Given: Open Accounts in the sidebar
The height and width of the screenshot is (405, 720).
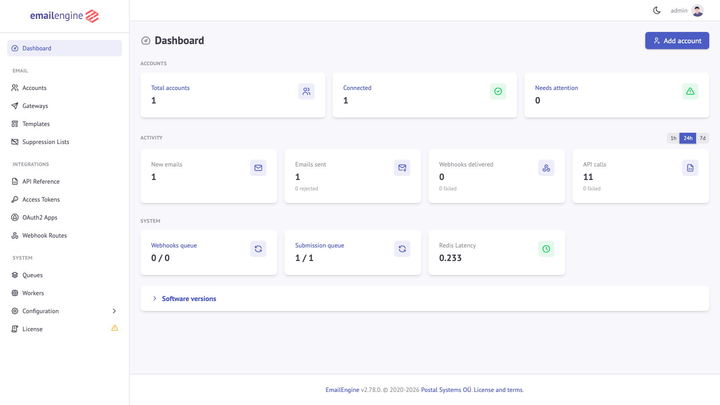Looking at the screenshot, I should click(64, 88).
